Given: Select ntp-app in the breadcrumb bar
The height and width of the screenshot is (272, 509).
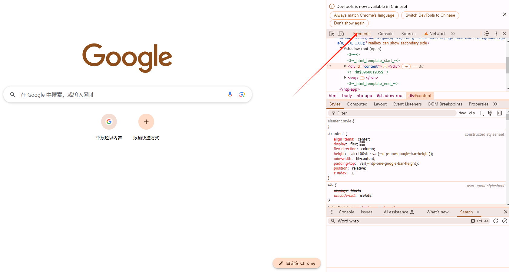Looking at the screenshot, I should (364, 96).
